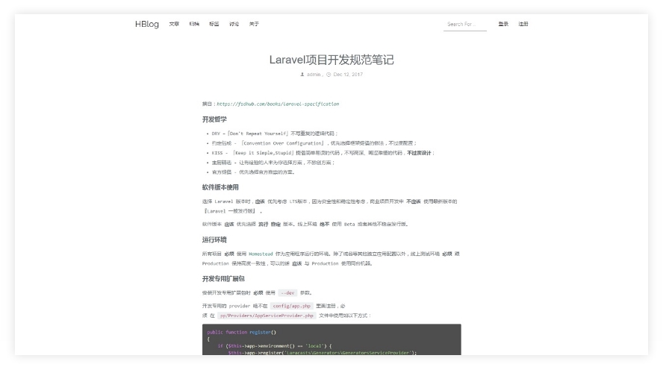The image size is (663, 370).
Task: Open the 关于 nav menu item
Action: click(x=254, y=24)
